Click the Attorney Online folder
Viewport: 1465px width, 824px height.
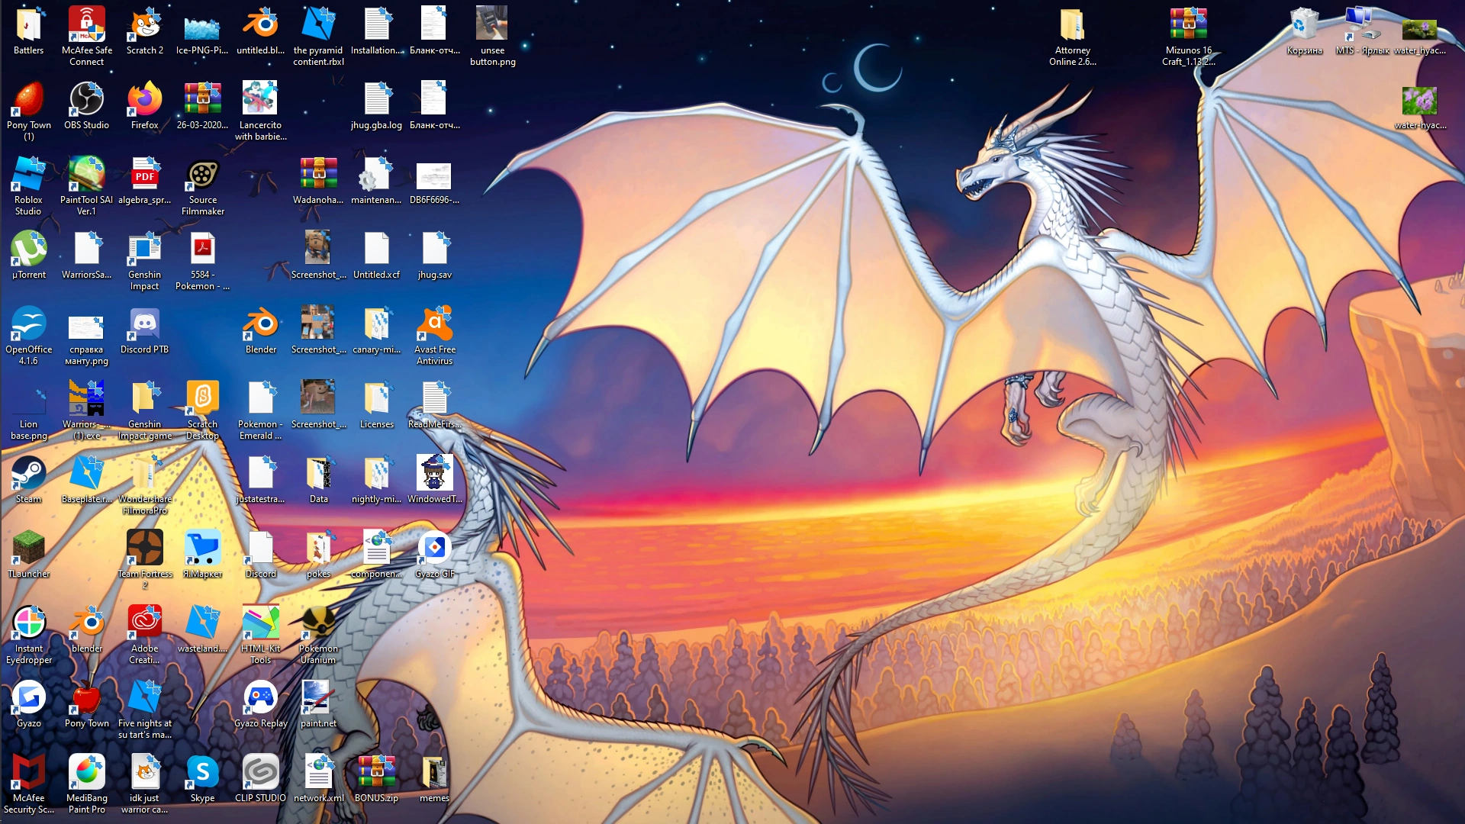click(x=1072, y=25)
